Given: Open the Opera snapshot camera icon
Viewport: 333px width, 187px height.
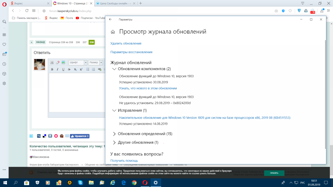Looking at the screenshot, I should [x=276, y=11].
